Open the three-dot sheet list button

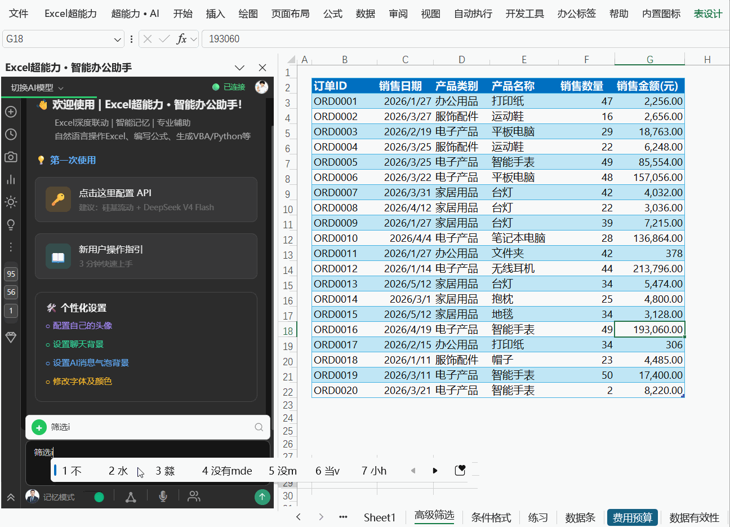click(343, 517)
